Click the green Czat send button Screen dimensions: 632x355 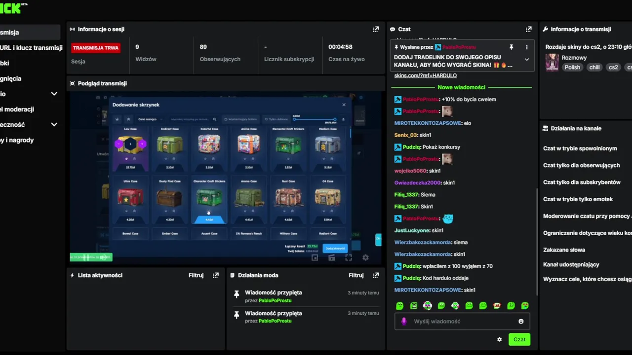pos(519,339)
